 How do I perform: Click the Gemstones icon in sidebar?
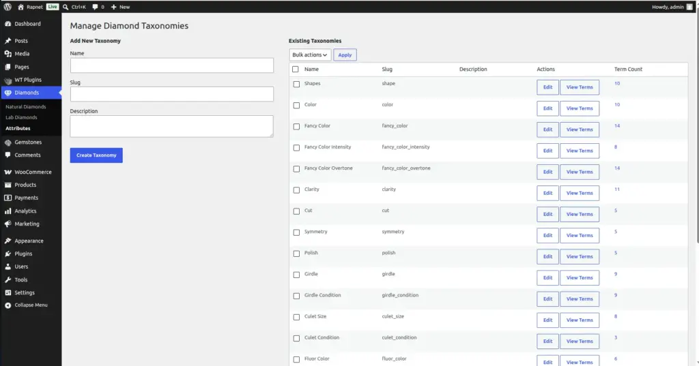[8, 142]
